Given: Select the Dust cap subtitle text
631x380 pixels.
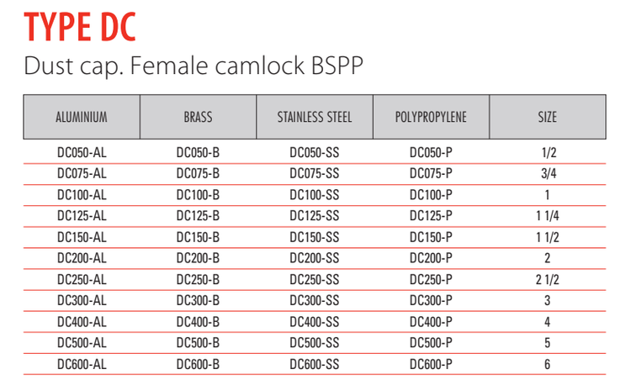Looking at the screenshot, I should click(x=194, y=65).
